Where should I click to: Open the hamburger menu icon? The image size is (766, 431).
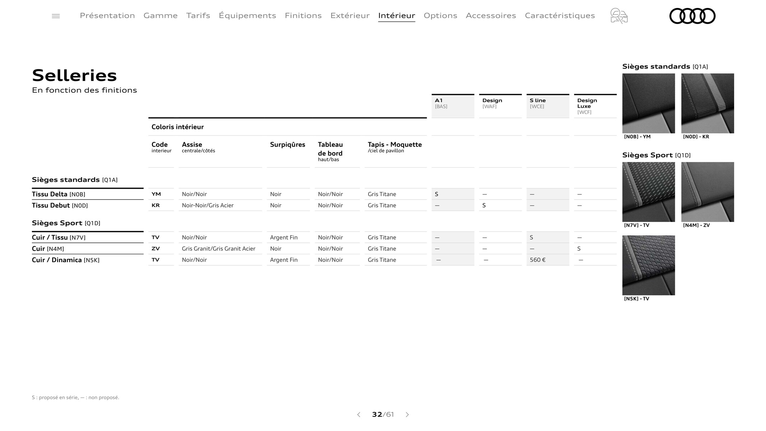pyautogui.click(x=56, y=16)
